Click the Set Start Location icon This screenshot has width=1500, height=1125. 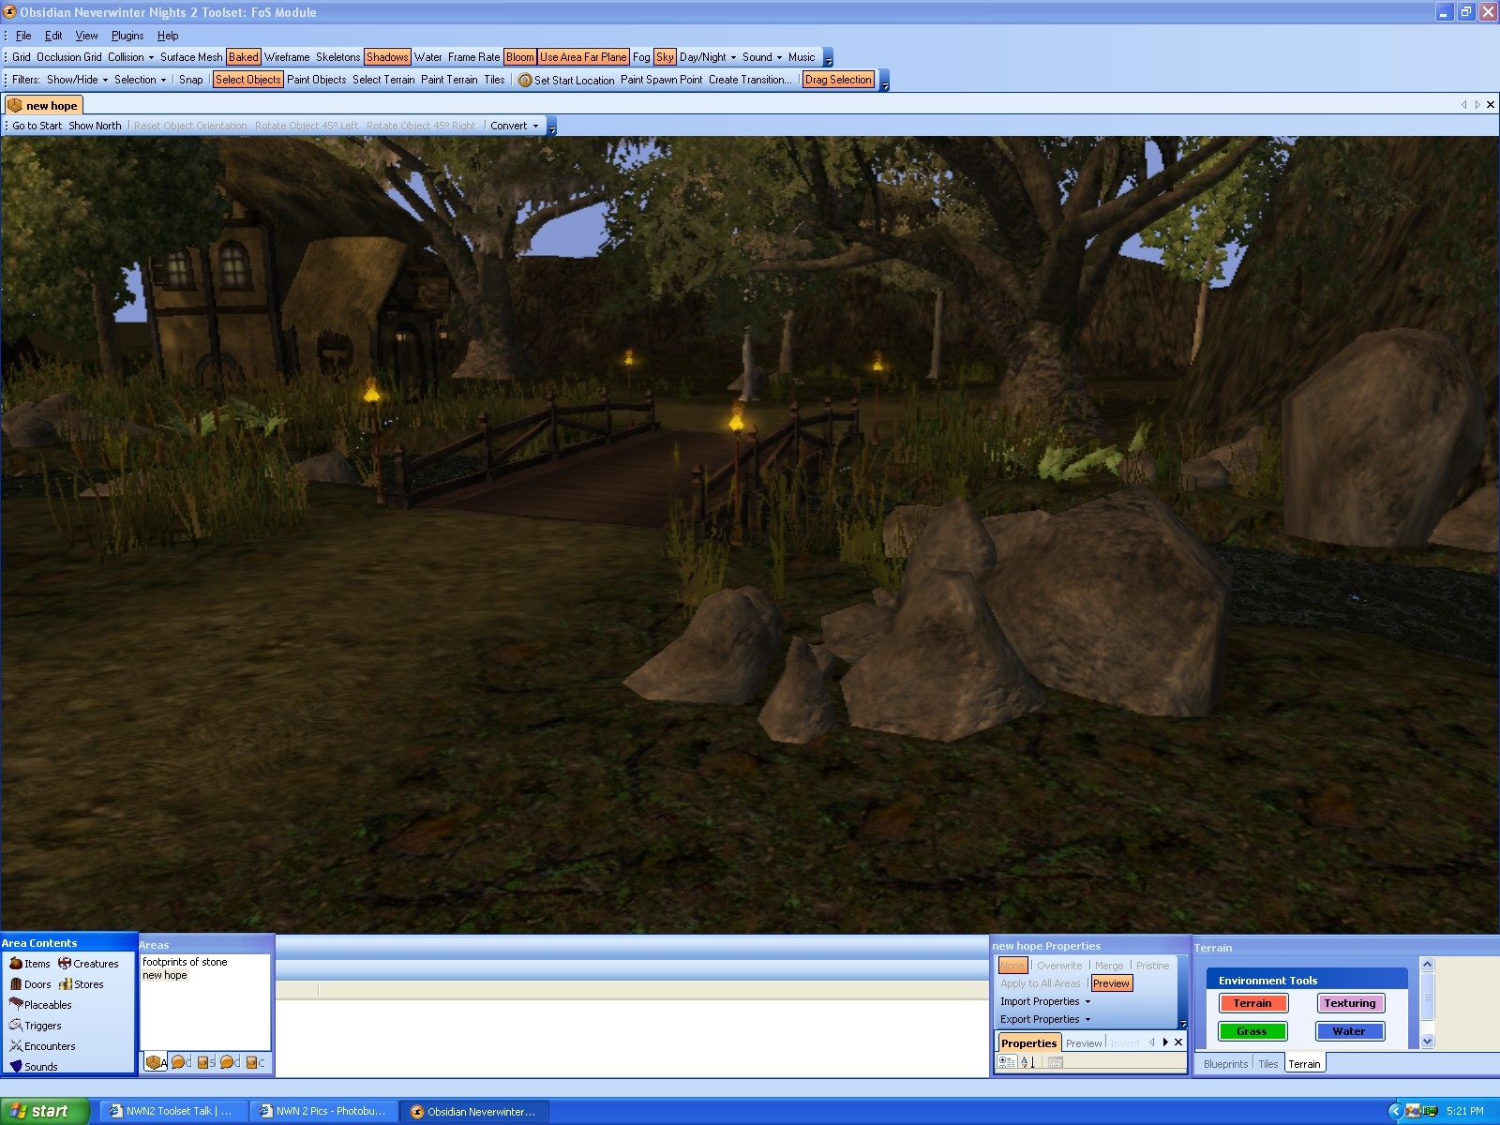(525, 81)
